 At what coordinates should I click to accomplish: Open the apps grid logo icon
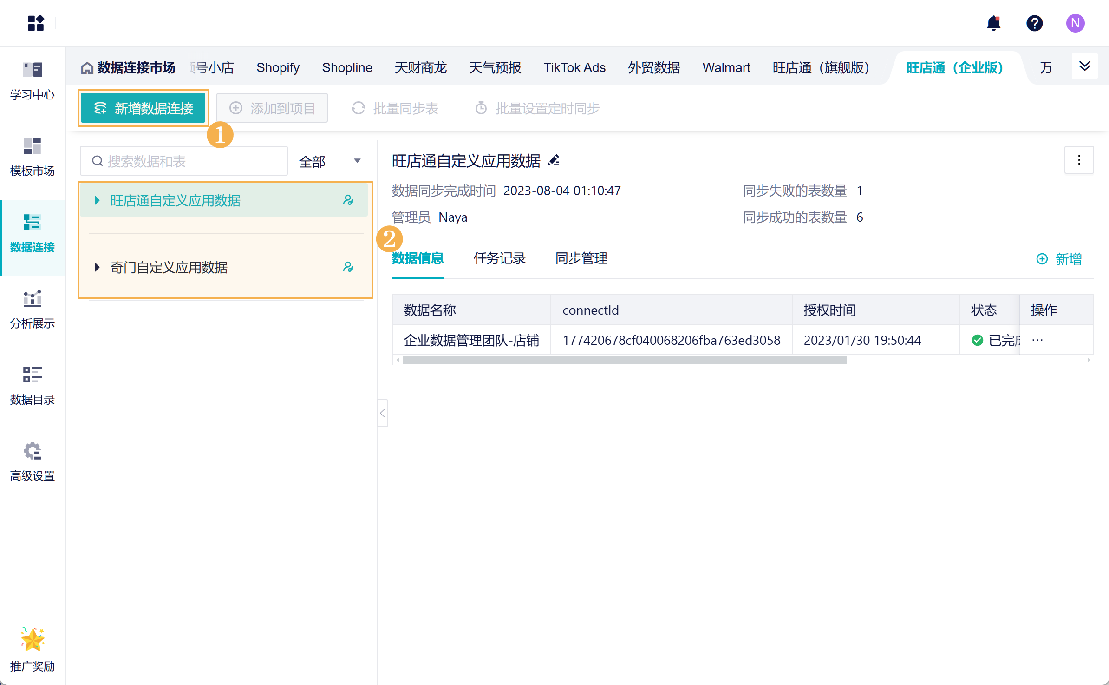[36, 23]
